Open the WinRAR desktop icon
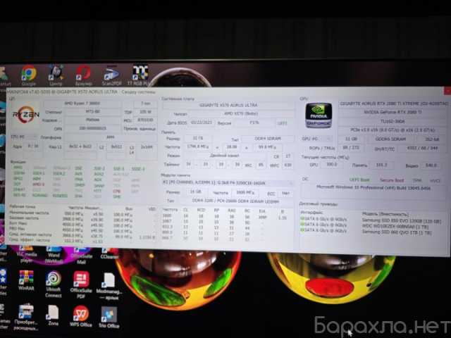The height and width of the screenshot is (338, 451). pos(25,280)
